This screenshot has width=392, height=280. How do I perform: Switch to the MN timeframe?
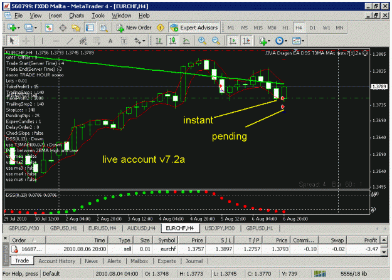tap(339, 28)
